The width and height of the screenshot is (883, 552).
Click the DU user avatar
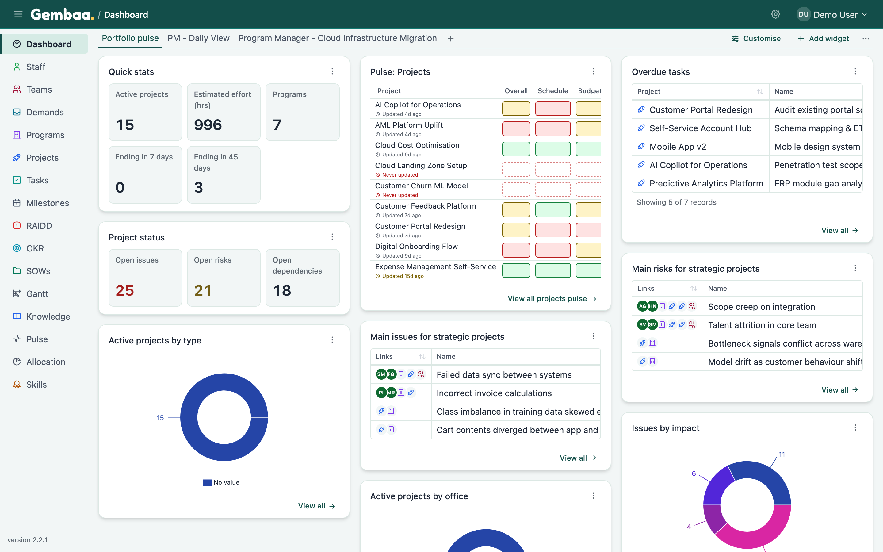[803, 15]
